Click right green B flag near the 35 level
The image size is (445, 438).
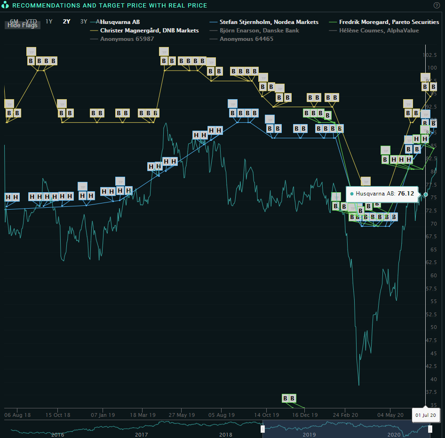pyautogui.click(x=293, y=399)
